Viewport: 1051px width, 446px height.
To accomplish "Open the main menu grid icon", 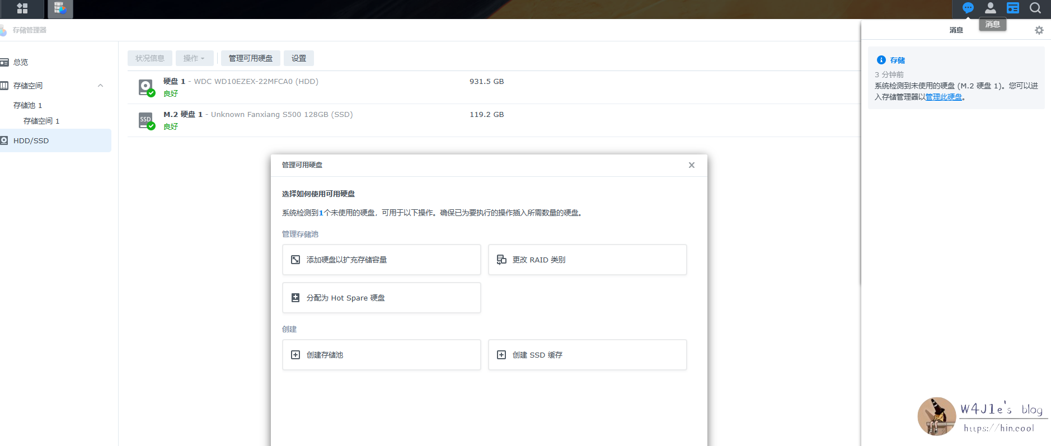I will 22,8.
